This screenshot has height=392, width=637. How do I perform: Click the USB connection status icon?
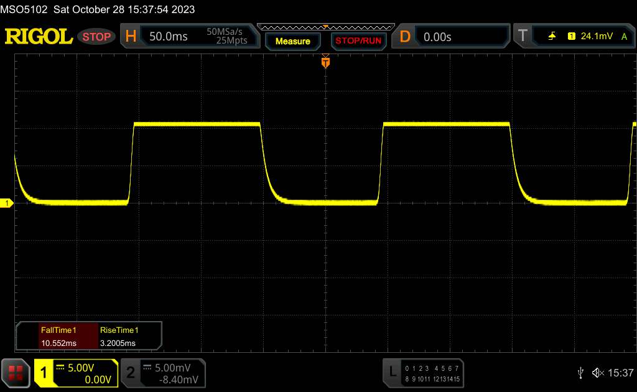click(580, 373)
